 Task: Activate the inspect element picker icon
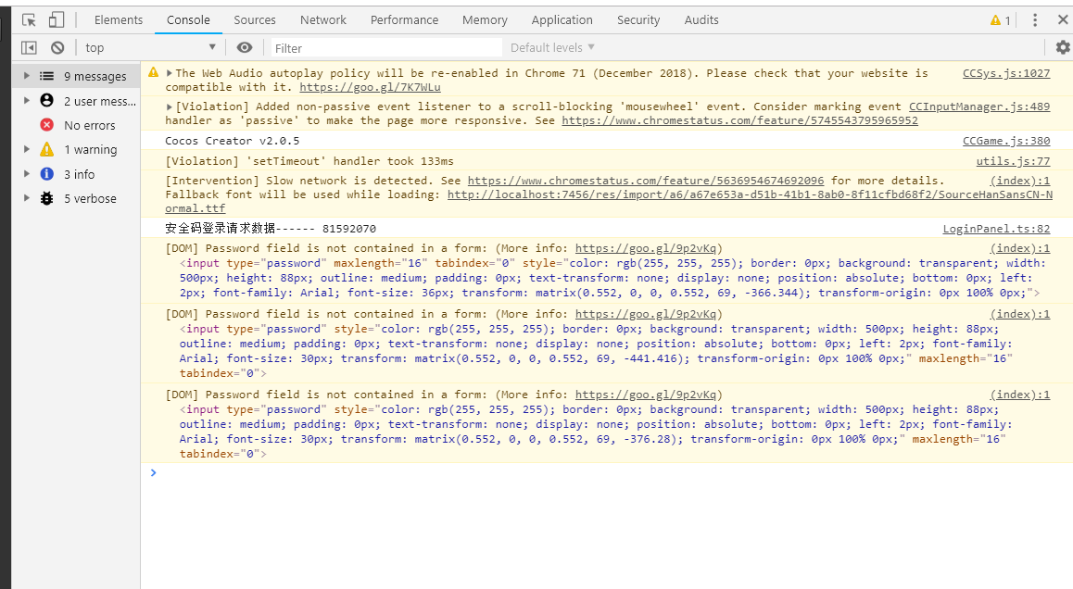point(29,19)
